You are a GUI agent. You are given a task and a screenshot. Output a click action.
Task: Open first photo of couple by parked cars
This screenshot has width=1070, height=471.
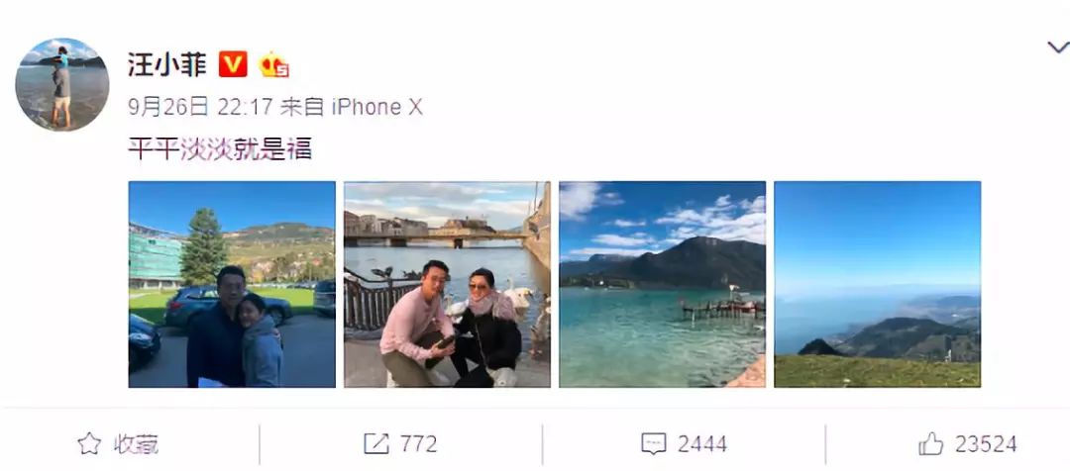[x=232, y=284]
